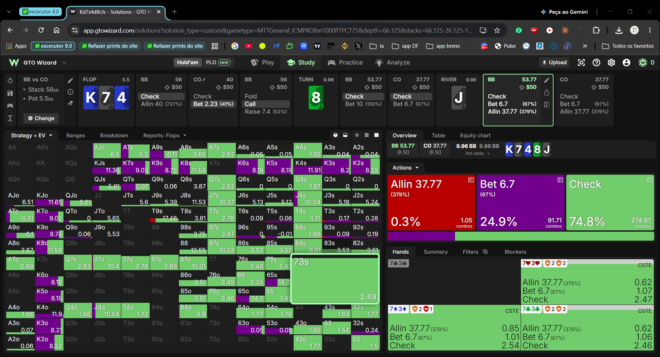Image resolution: width=660 pixels, height=357 pixels.
Task: Open the Reports: Flops dropdown
Action: 165,136
